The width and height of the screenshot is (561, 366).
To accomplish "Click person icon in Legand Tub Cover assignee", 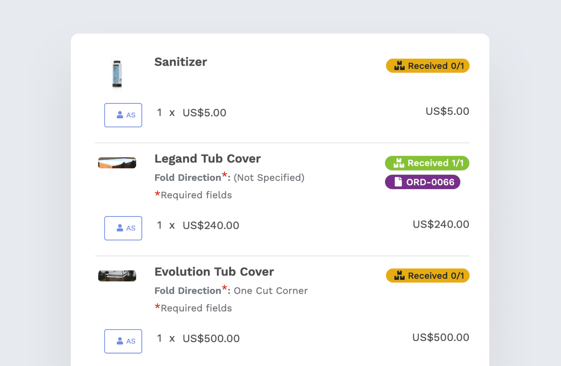I will [x=120, y=228].
